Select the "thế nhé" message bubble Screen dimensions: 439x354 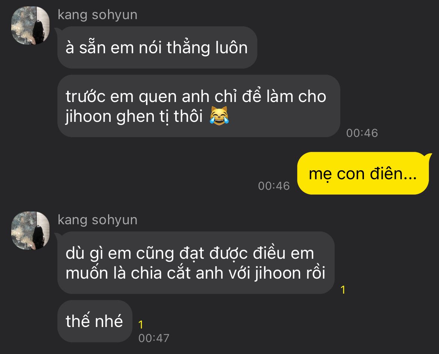(x=95, y=321)
